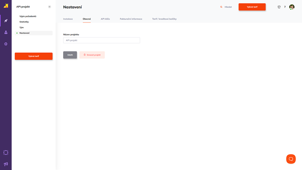This screenshot has height=170, width=302.
Task: Click the Hledat search field
Action: coord(228,7)
